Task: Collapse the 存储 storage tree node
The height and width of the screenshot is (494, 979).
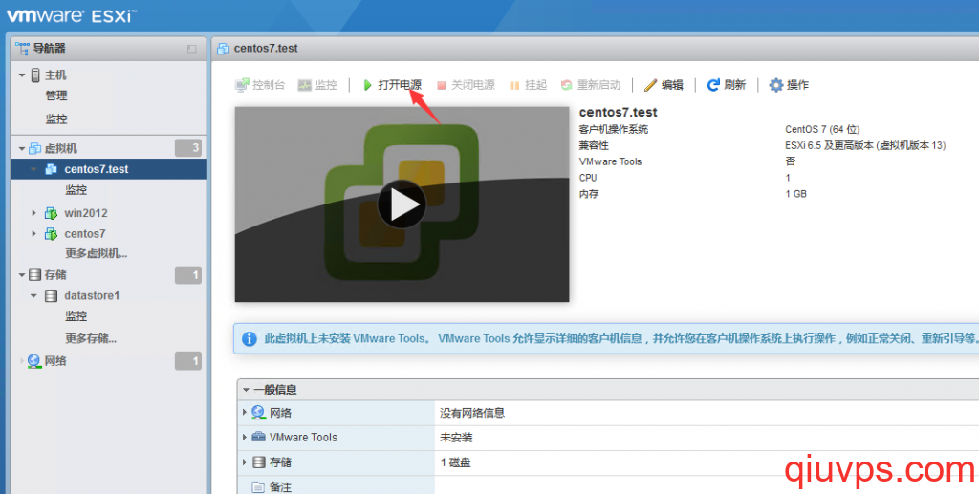Action: coord(22,275)
